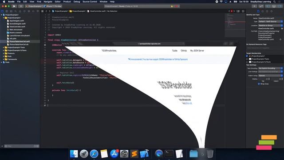Open Safari from the Dock
This screenshot has height=160, width=284.
(x=94, y=154)
